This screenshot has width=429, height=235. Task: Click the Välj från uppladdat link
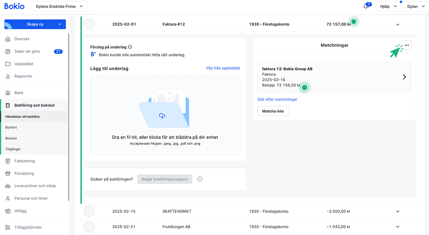(x=223, y=68)
